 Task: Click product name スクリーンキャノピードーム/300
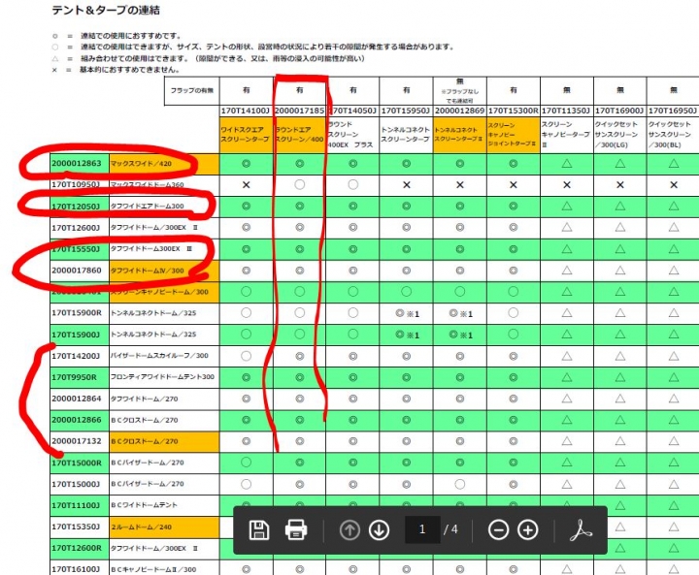[159, 292]
